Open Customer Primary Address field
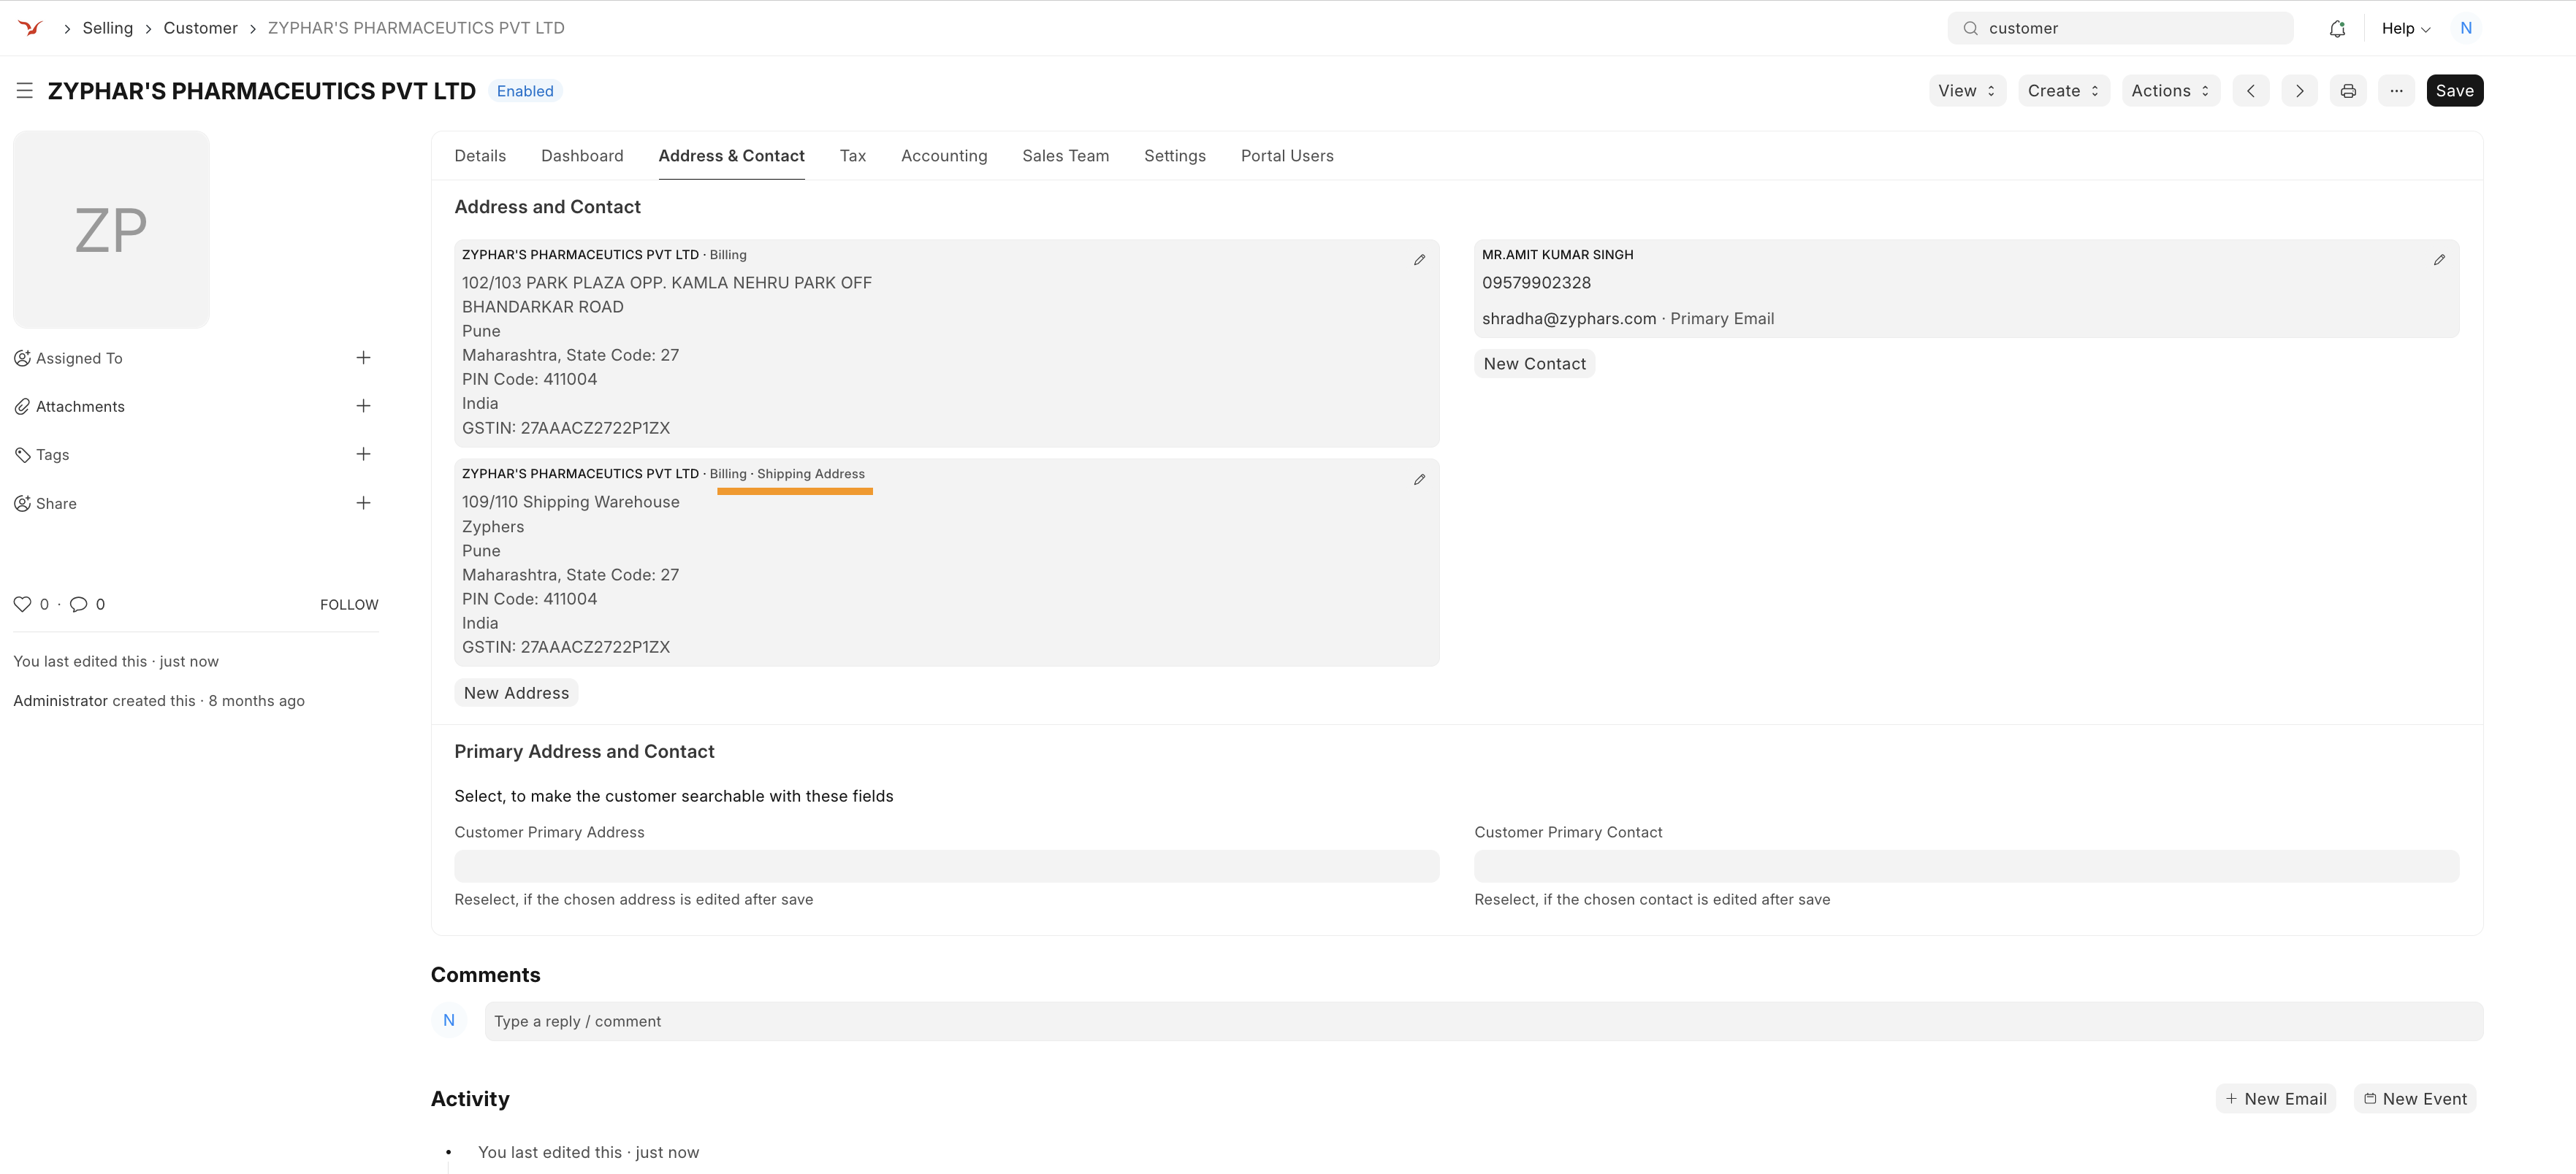 point(946,866)
